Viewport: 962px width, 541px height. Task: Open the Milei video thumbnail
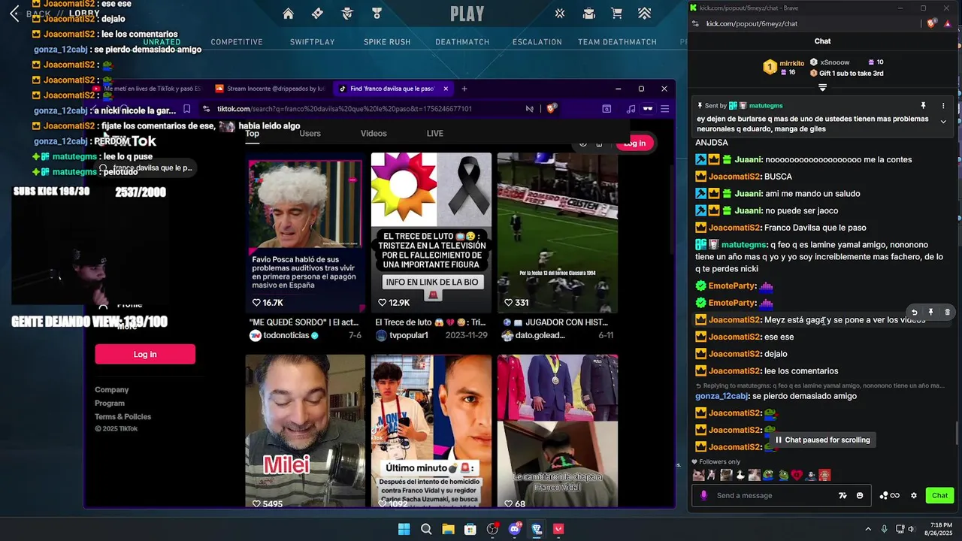click(x=305, y=432)
